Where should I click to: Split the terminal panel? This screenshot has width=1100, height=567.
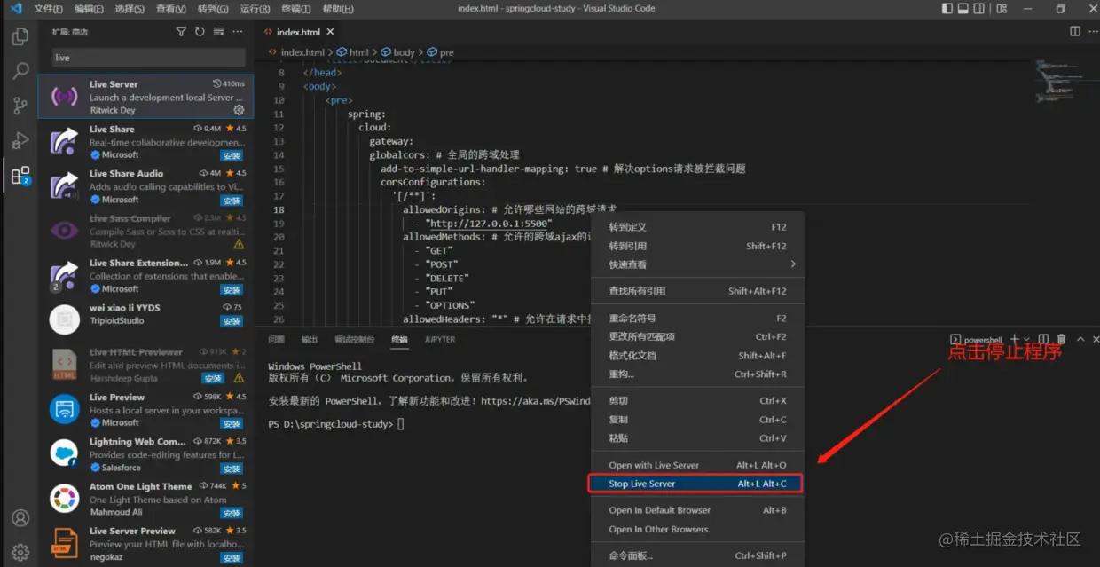point(1043,339)
